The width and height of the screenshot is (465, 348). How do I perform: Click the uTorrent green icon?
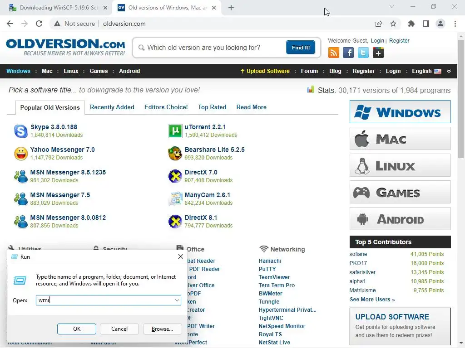click(x=175, y=131)
